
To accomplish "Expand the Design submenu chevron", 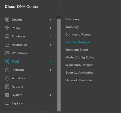I will 50,20.
